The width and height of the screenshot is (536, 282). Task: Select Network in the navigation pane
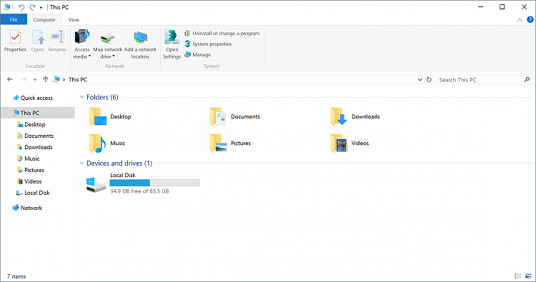point(27,208)
